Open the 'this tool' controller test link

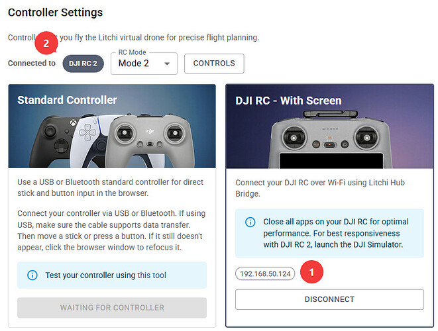152,275
